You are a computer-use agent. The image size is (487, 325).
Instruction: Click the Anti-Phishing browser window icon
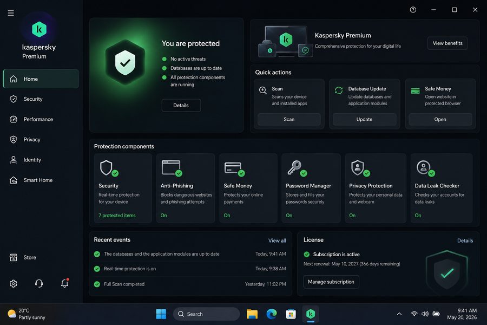[172, 168]
